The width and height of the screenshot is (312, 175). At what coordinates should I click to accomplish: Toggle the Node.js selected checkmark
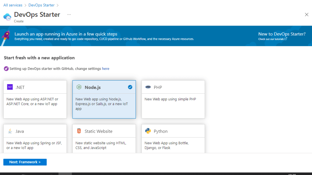tap(130, 87)
